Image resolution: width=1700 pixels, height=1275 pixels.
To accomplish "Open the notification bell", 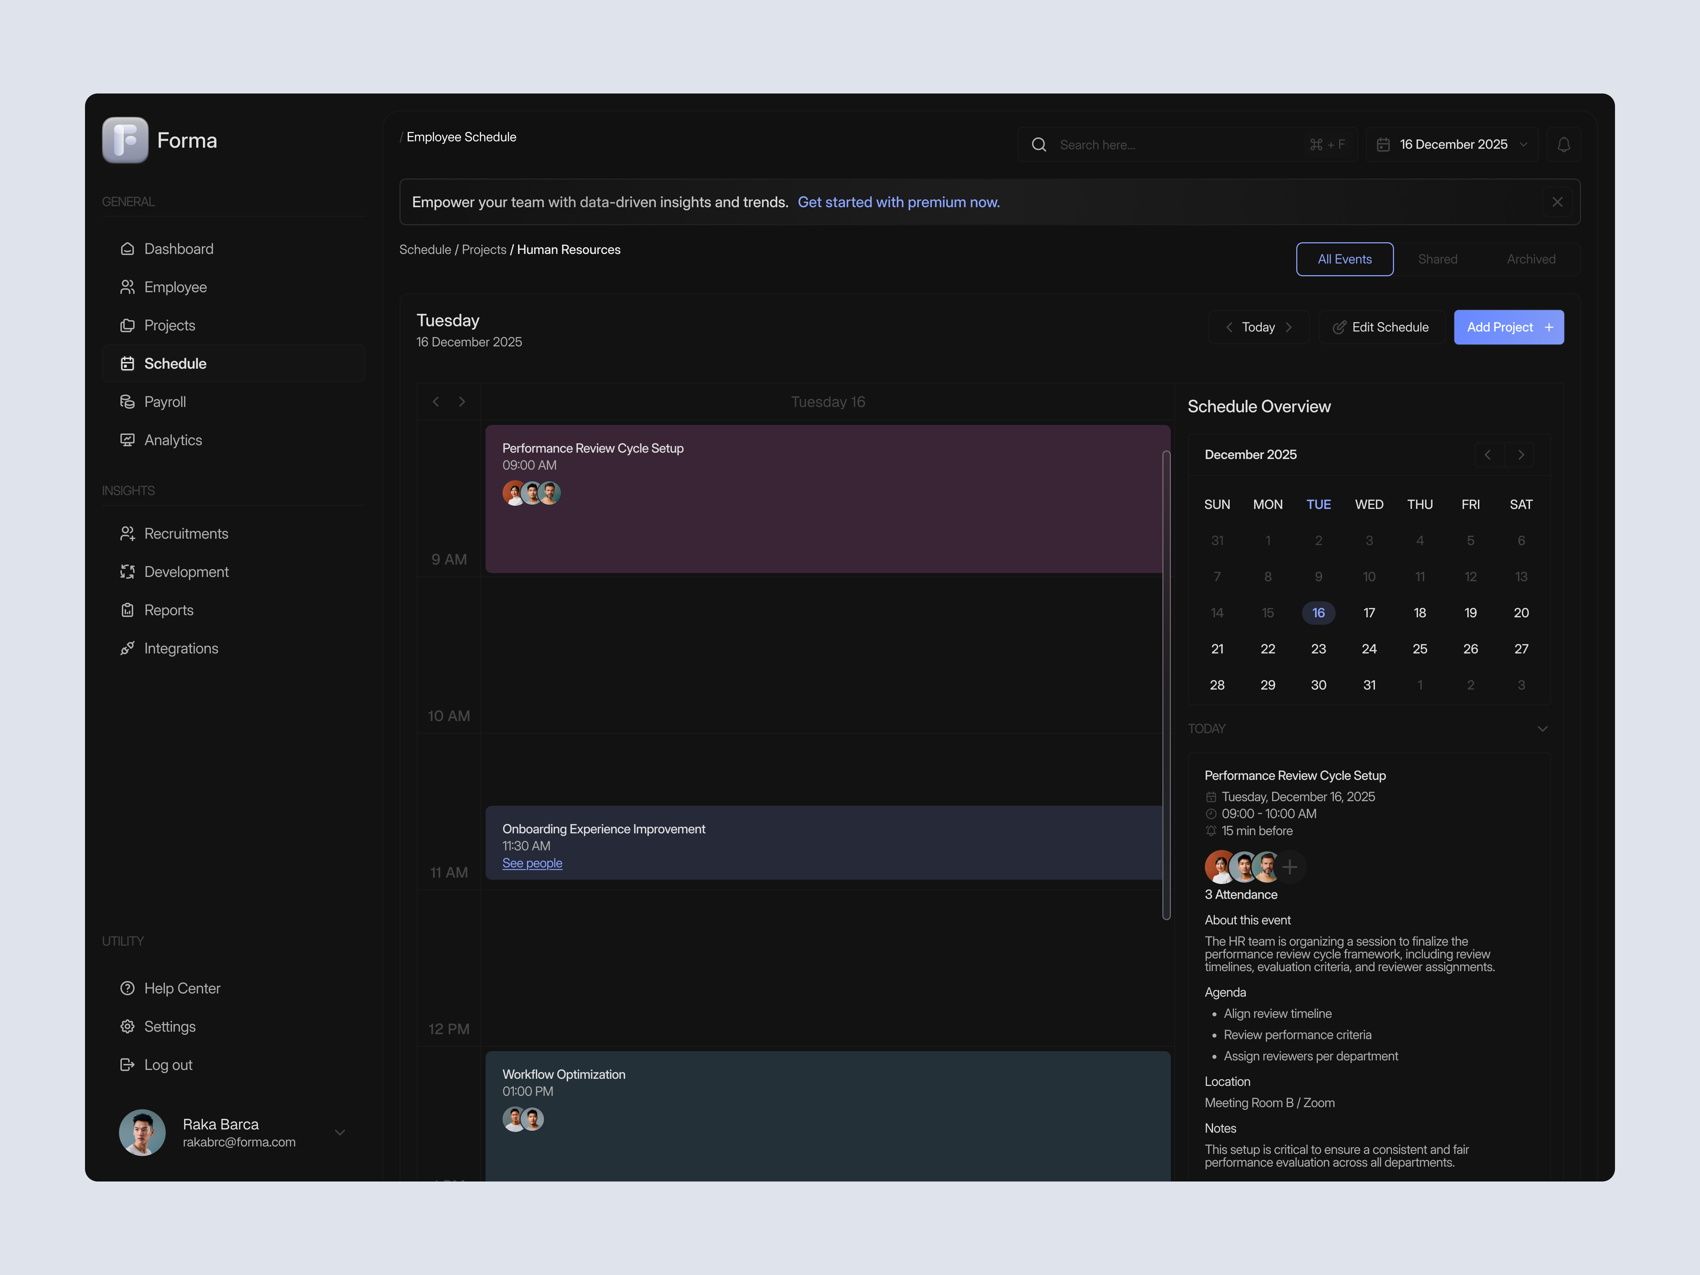I will click(1565, 144).
